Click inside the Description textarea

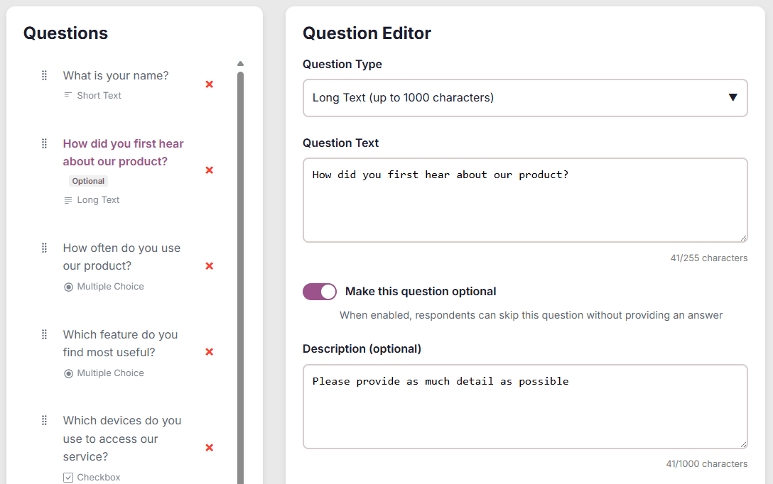pos(524,405)
